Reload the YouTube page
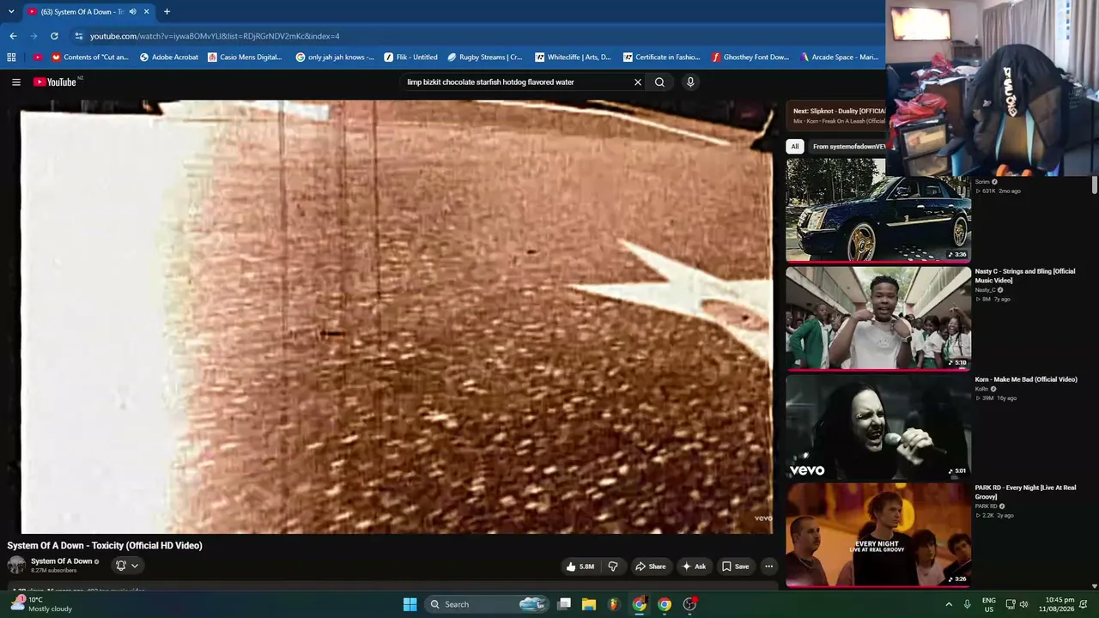This screenshot has width=1099, height=618. click(54, 36)
